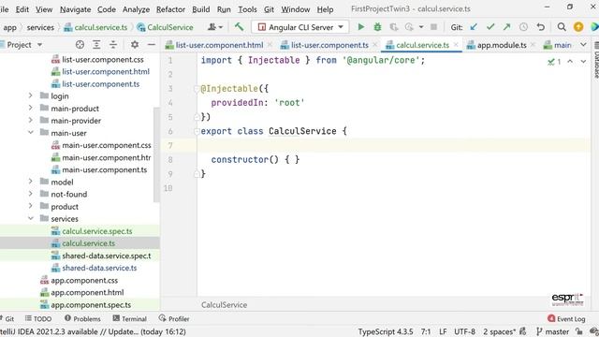The image size is (599, 337).
Task: Run with coverage icon in toolbar
Action: pos(393,27)
